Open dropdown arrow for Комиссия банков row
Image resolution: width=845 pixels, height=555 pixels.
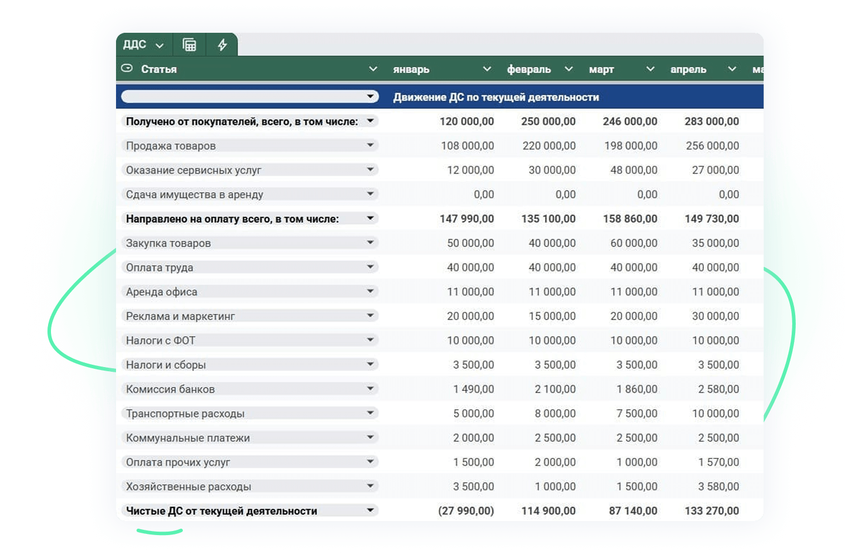pos(370,389)
